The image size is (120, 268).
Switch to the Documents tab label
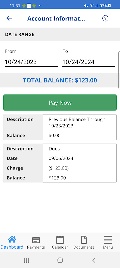pyautogui.click(x=84, y=247)
